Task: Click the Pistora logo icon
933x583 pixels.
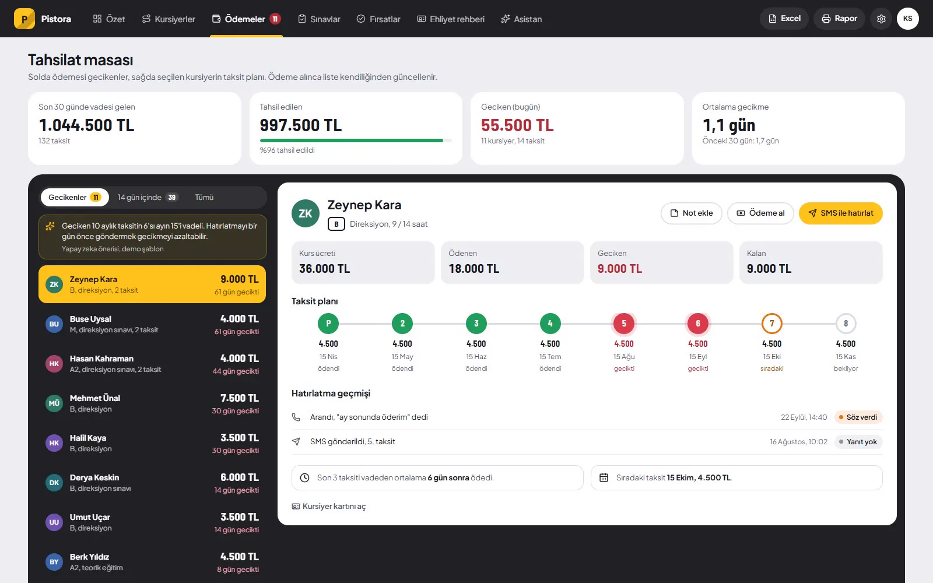Action: click(24, 19)
